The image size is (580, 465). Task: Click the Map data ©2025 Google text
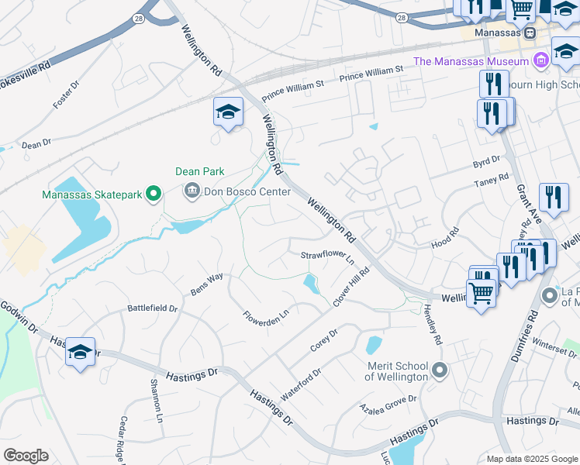pos(532,459)
